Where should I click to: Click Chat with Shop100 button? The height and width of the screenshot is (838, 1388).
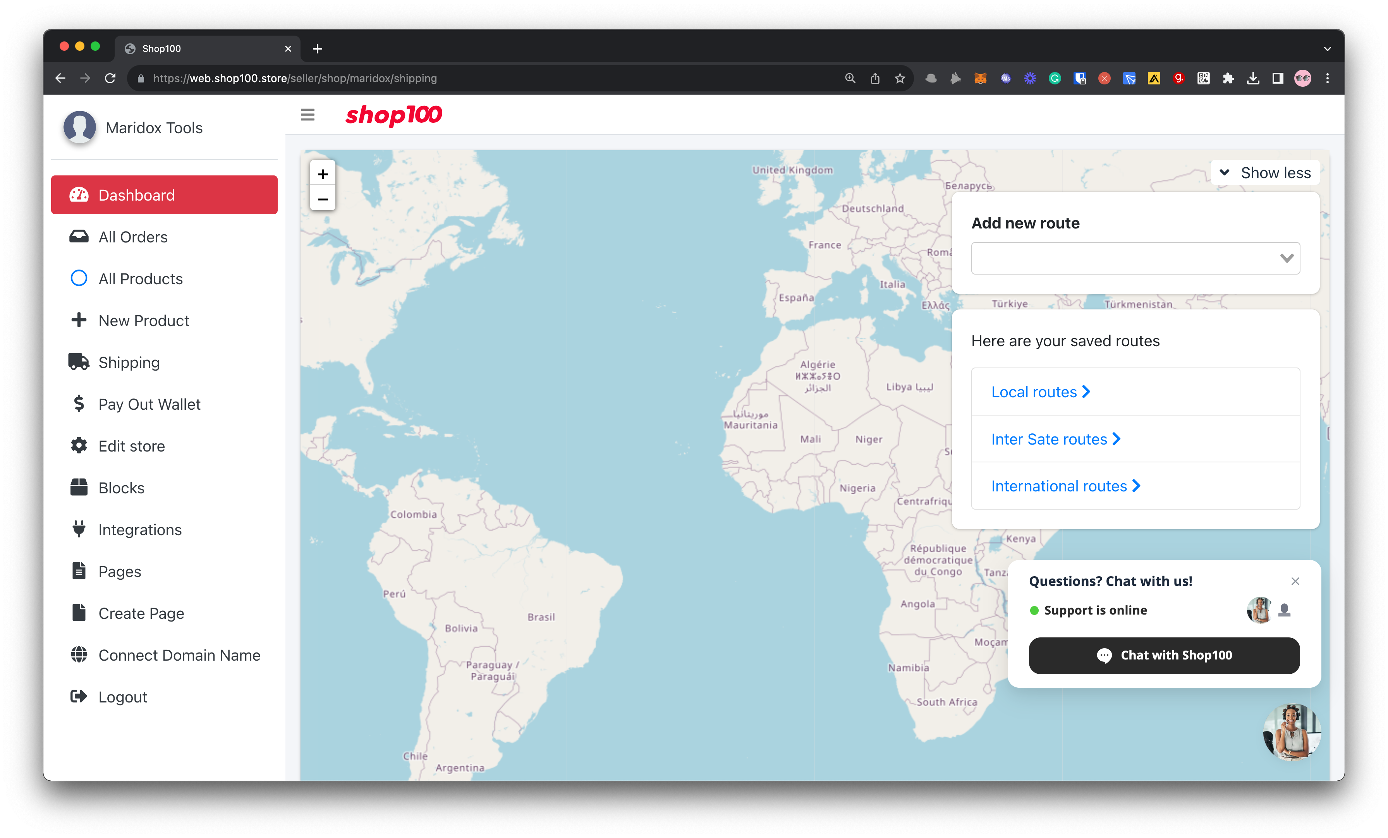(x=1164, y=655)
